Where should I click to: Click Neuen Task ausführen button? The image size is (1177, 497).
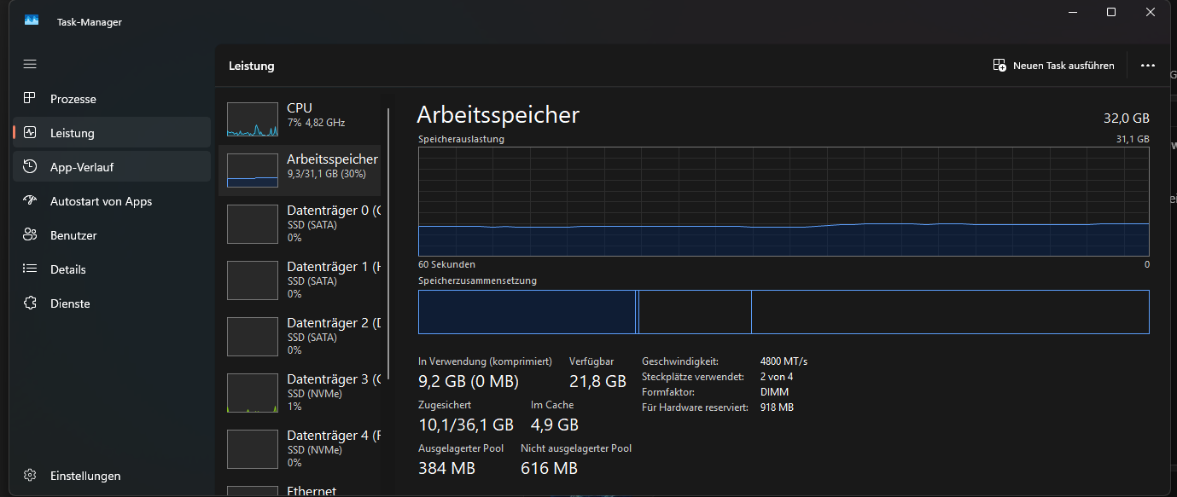1054,66
